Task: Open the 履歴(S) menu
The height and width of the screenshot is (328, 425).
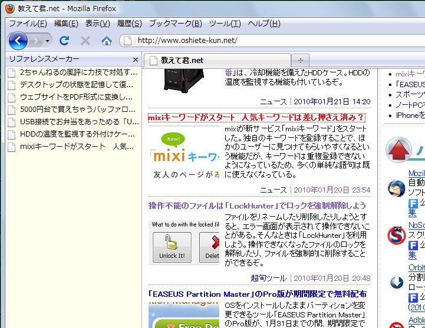Action: point(129,24)
